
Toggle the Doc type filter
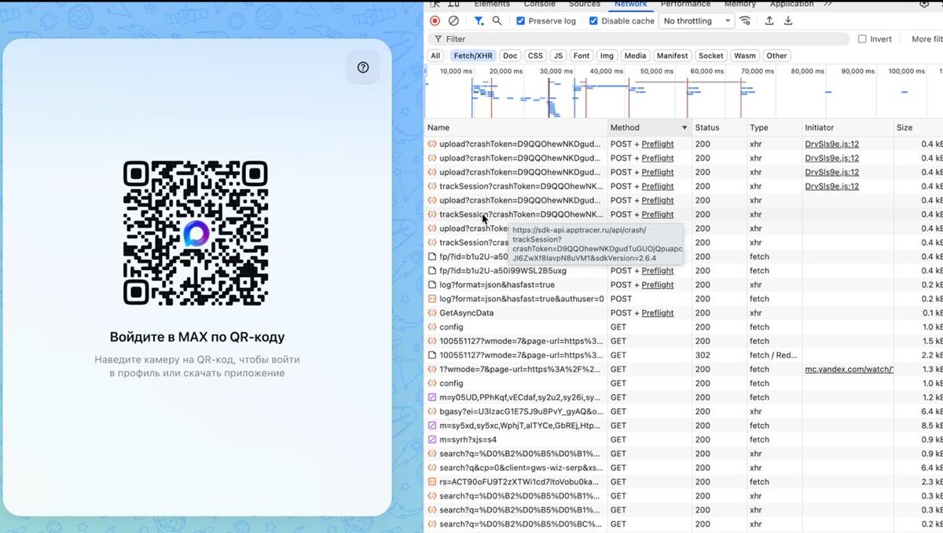(x=510, y=56)
